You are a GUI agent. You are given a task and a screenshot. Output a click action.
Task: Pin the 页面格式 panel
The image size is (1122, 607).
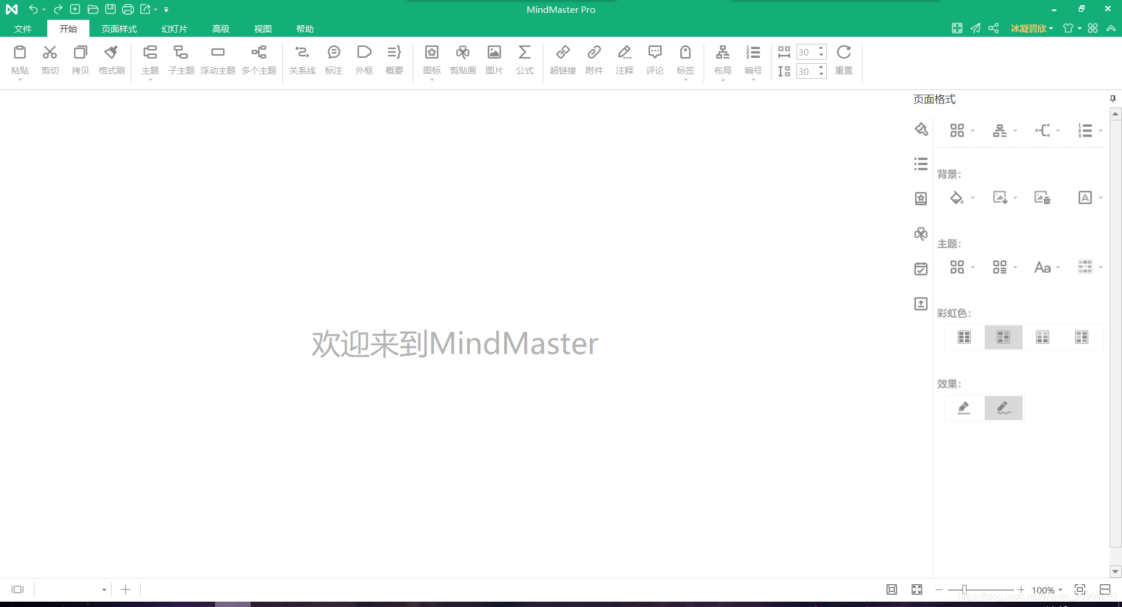1113,99
